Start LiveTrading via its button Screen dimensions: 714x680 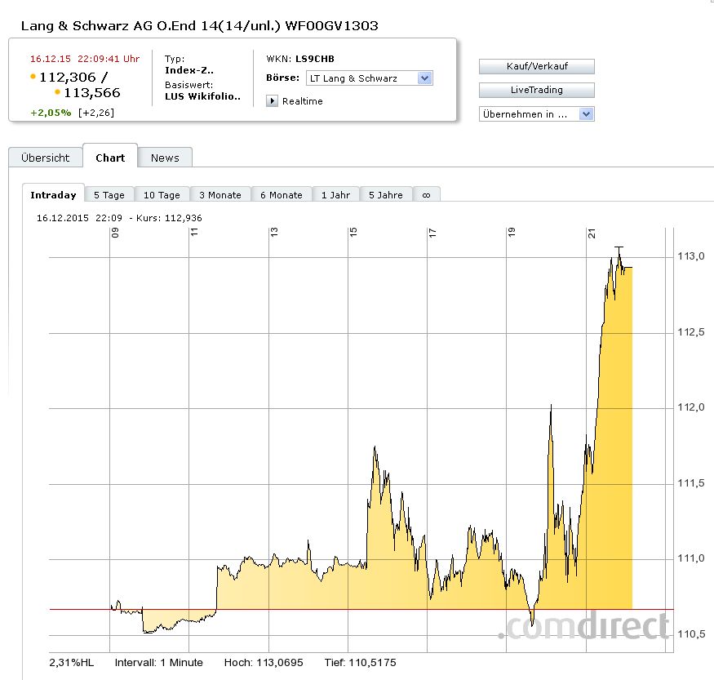click(x=536, y=90)
